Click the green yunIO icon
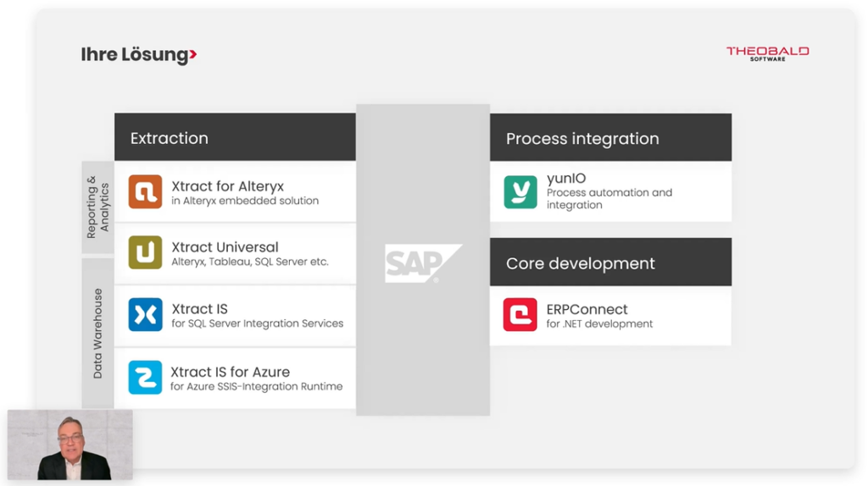Viewport: 868px width, 486px height. (x=520, y=191)
